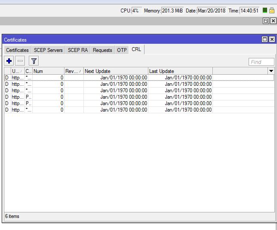
Task: Restore the inner workspace window
Action: (x=266, y=21)
